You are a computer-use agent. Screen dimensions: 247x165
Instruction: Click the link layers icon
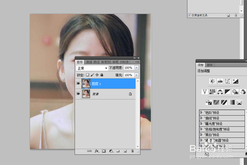pos(89,151)
